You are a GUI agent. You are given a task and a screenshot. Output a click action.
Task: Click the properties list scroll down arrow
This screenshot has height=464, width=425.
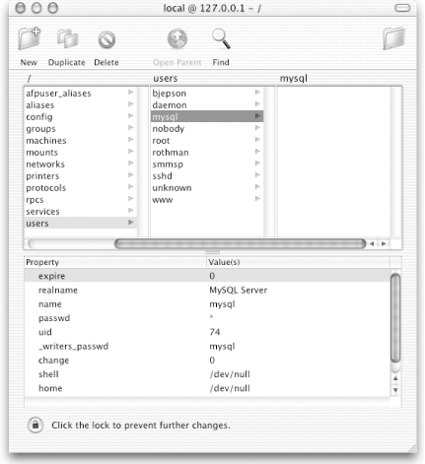pyautogui.click(x=395, y=390)
